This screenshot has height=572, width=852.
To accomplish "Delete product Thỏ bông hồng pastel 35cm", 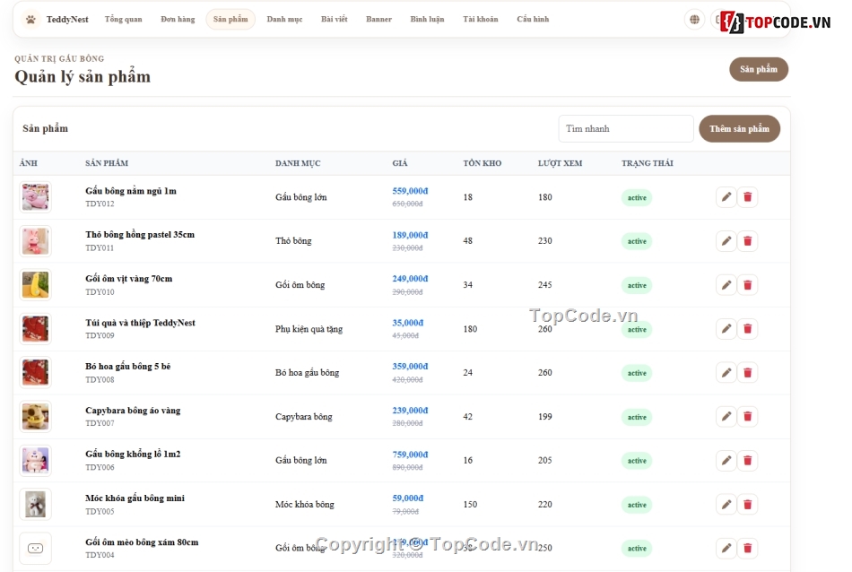I will (x=748, y=241).
